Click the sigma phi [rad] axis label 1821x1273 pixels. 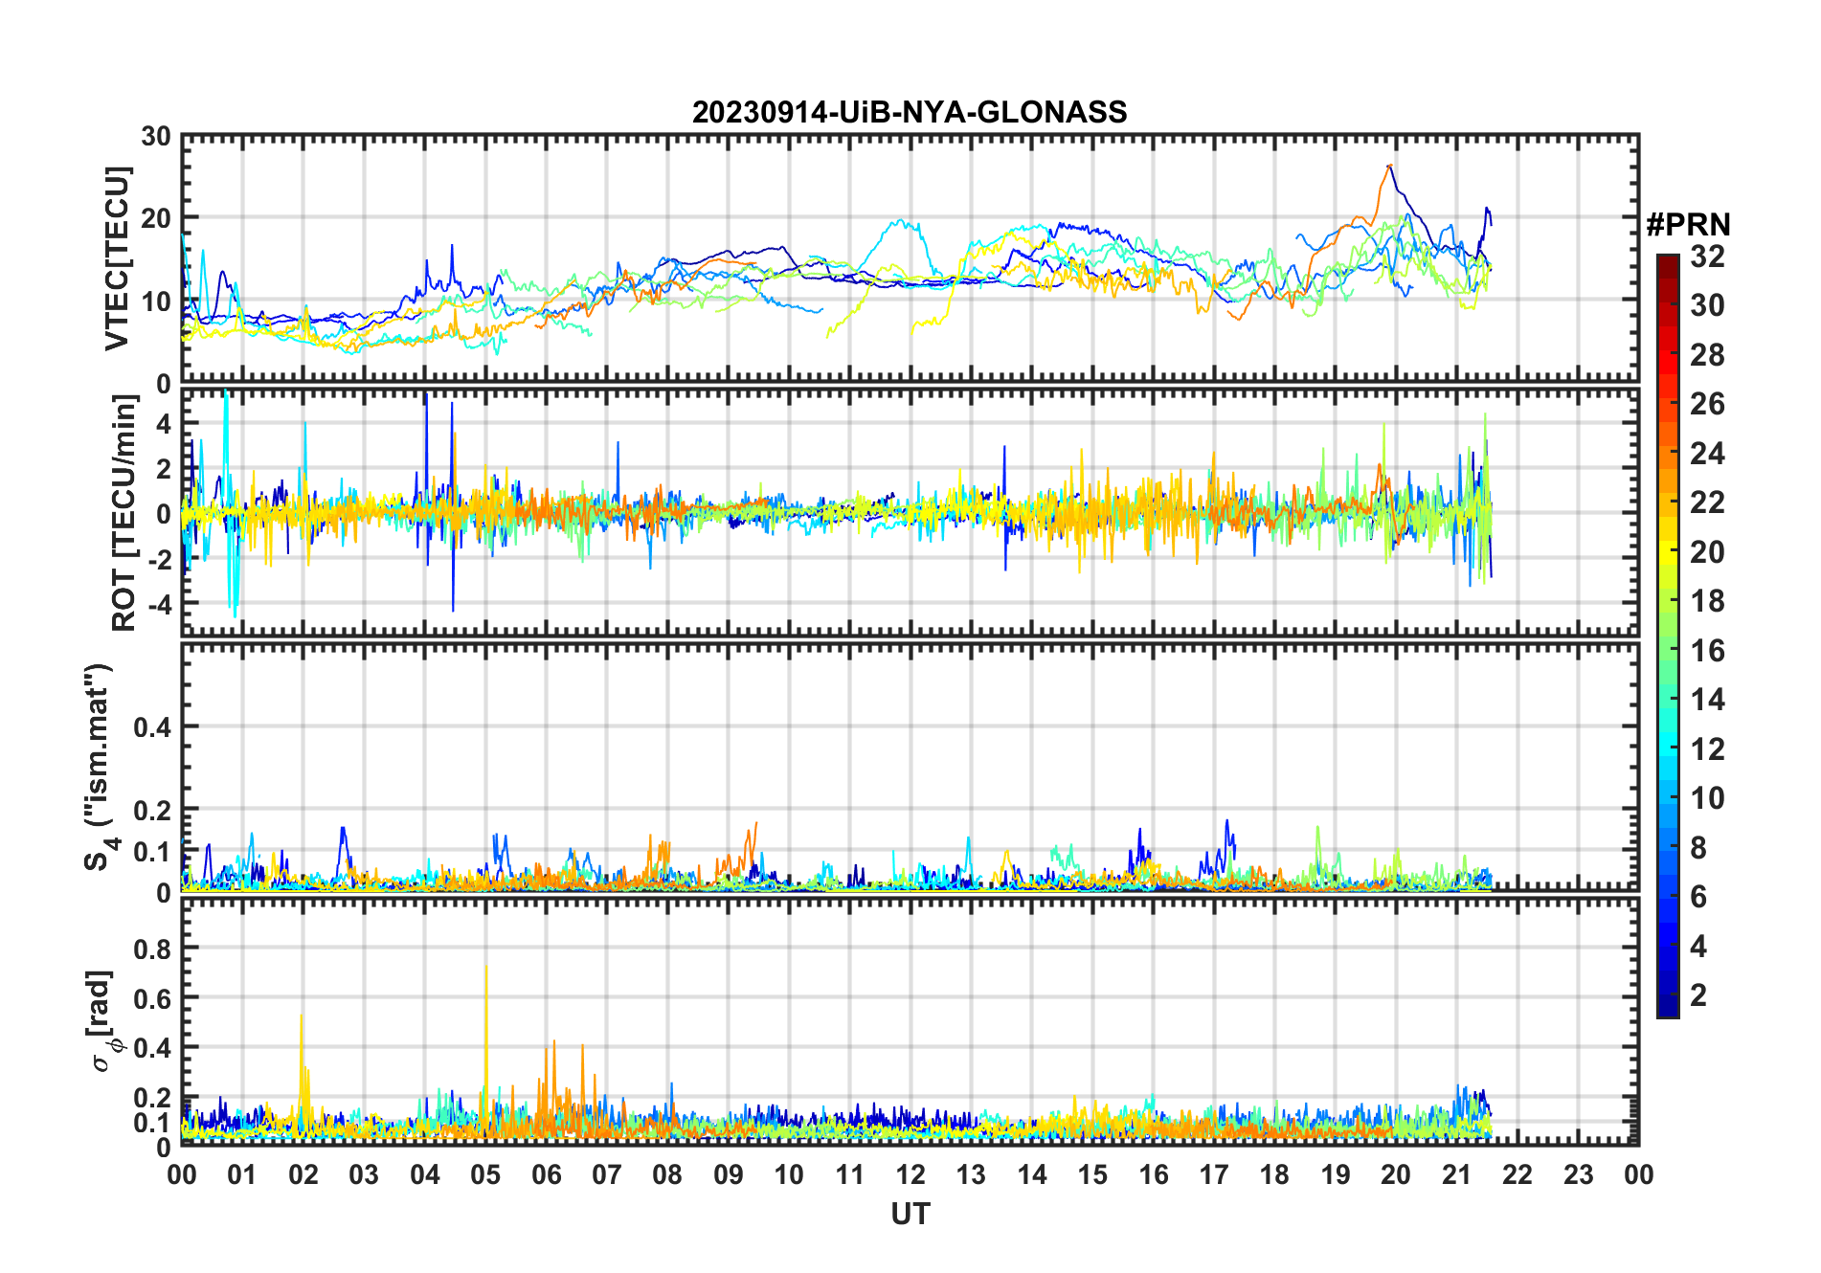[x=103, y=1020]
